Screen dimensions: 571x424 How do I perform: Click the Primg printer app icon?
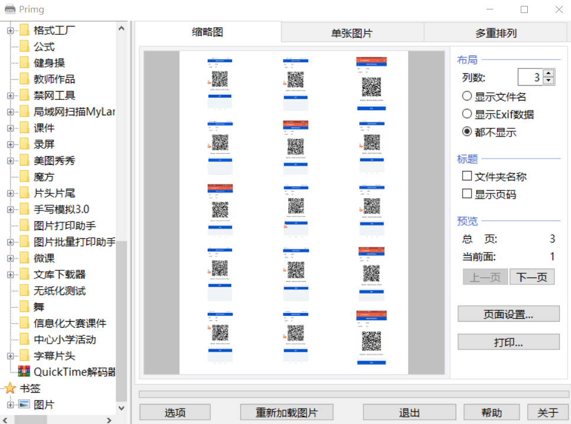[10, 9]
